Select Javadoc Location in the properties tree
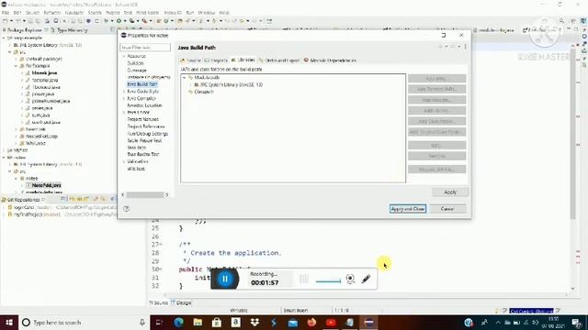This screenshot has width=588, height=330. pyautogui.click(x=145, y=105)
